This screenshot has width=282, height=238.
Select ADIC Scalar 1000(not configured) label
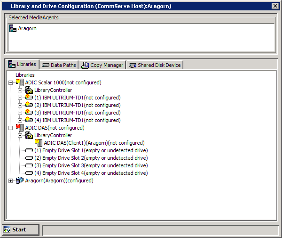click(x=63, y=82)
